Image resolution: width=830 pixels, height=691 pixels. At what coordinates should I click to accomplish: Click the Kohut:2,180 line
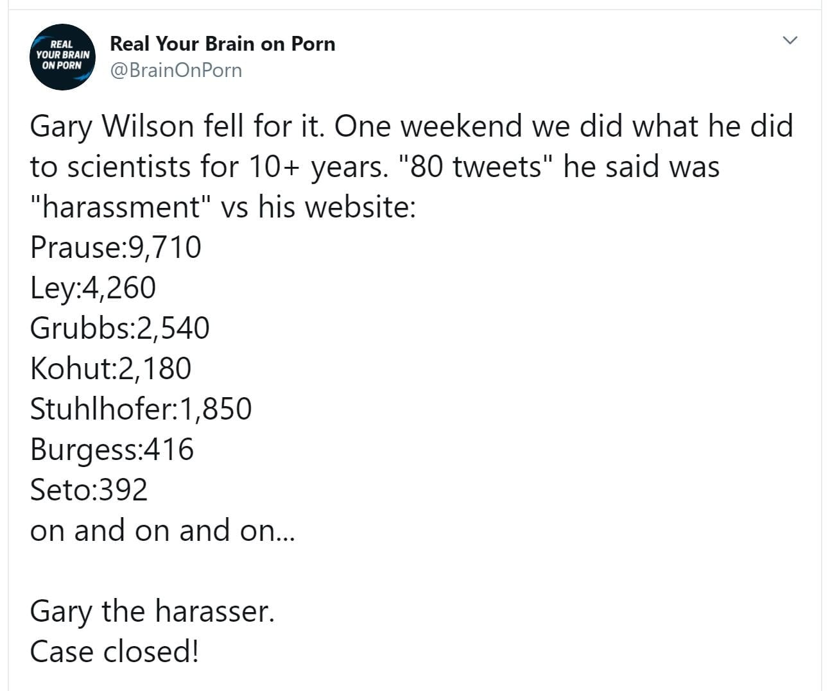click(x=110, y=369)
